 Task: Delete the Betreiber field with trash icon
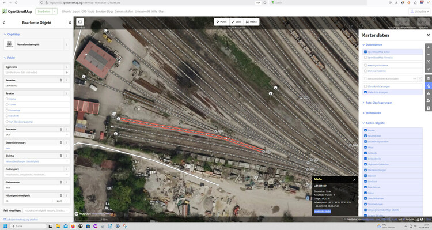pyautogui.click(x=61, y=80)
